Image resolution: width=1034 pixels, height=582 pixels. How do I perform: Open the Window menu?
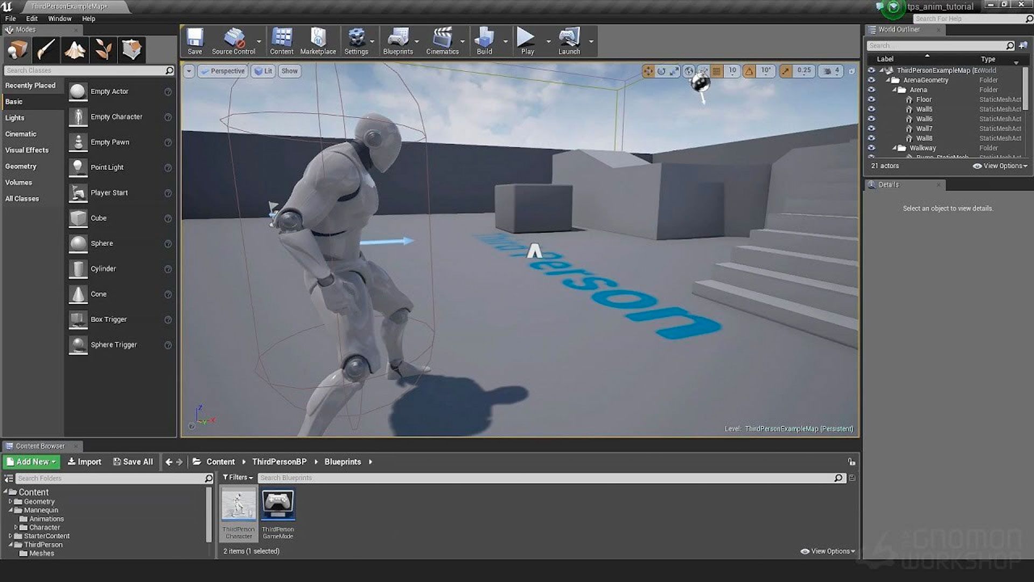click(x=59, y=18)
